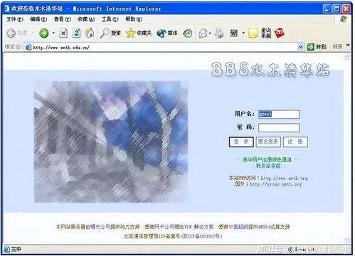The height and width of the screenshot is (256, 355).
Task: Expand the toolbar links chevron
Action: point(348,45)
